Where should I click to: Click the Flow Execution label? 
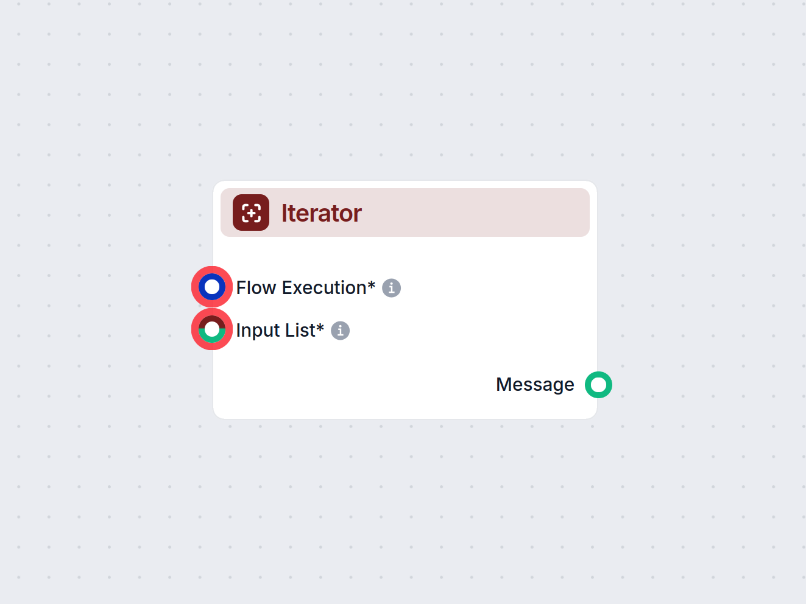[x=301, y=287]
